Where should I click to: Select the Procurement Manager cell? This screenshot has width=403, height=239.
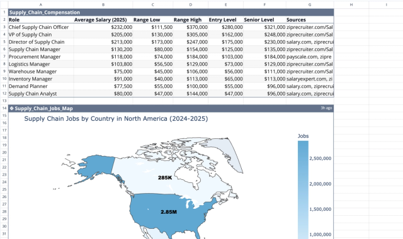click(41, 57)
